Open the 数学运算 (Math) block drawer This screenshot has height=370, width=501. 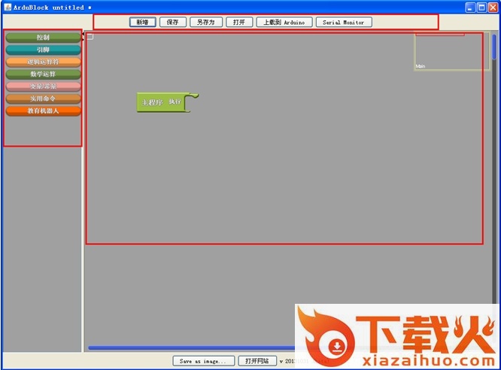pos(43,74)
